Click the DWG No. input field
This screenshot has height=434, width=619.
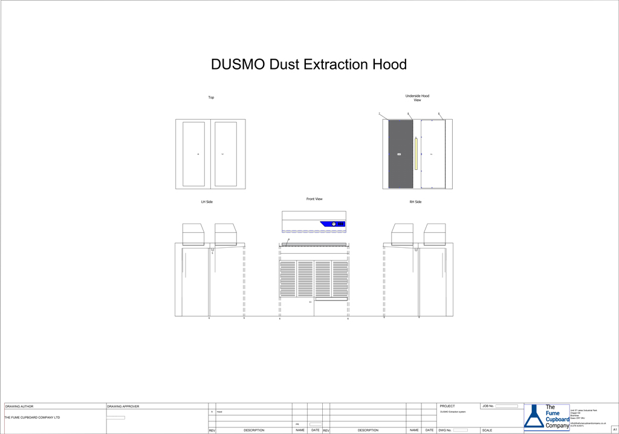pos(460,430)
